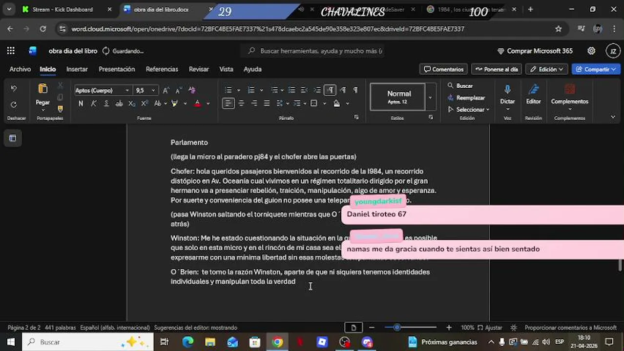The height and width of the screenshot is (351, 624).
Task: Select Normal style thumbnail
Action: [x=397, y=97]
